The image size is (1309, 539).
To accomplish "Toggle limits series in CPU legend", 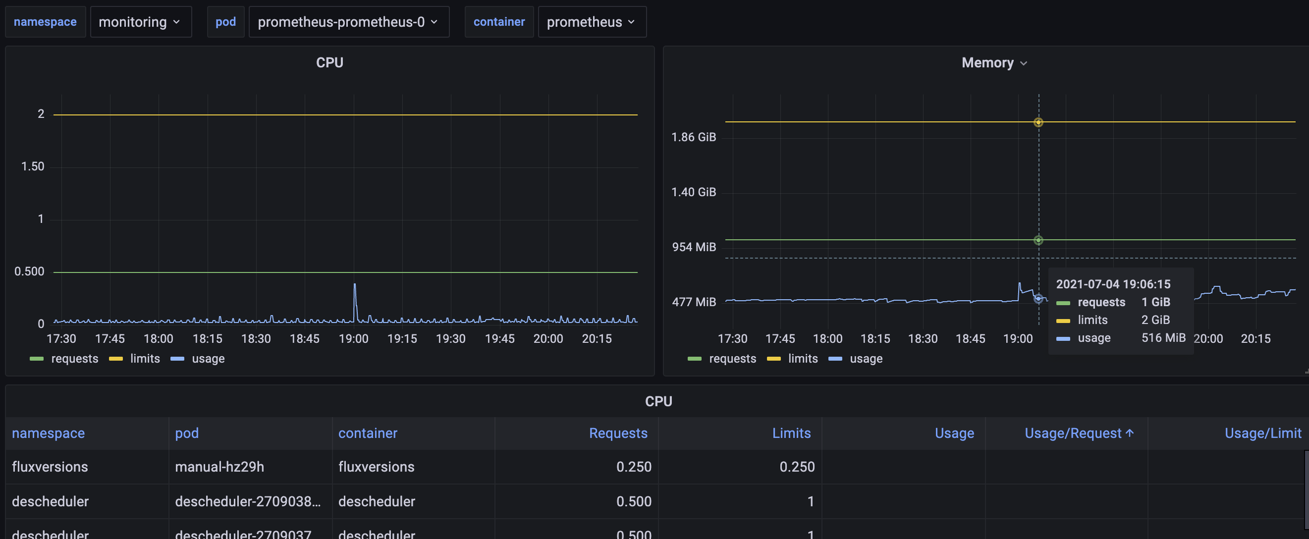I will (x=145, y=359).
